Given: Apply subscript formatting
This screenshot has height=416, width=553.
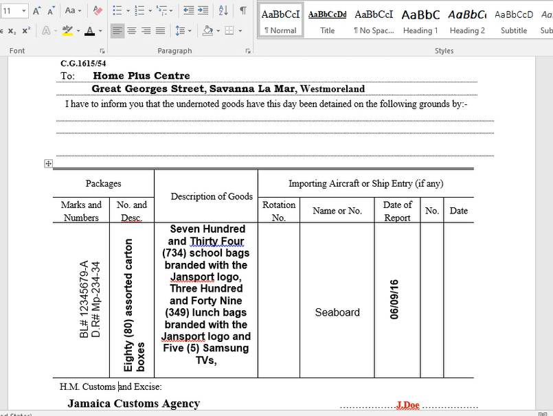Looking at the screenshot, I should click(12, 31).
